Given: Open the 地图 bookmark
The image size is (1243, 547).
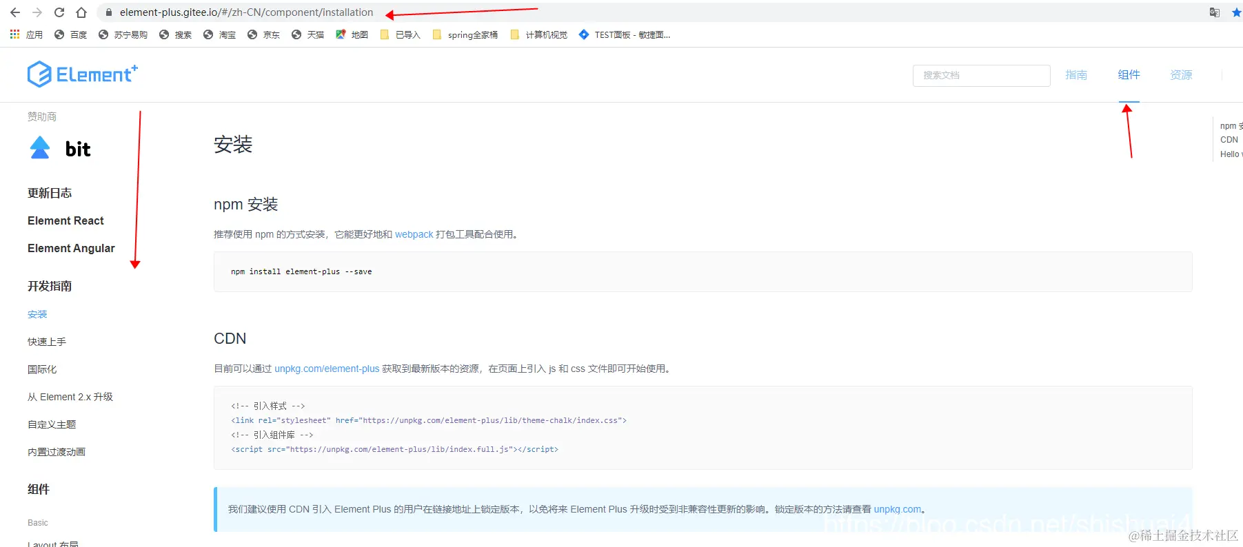Looking at the screenshot, I should (x=352, y=34).
